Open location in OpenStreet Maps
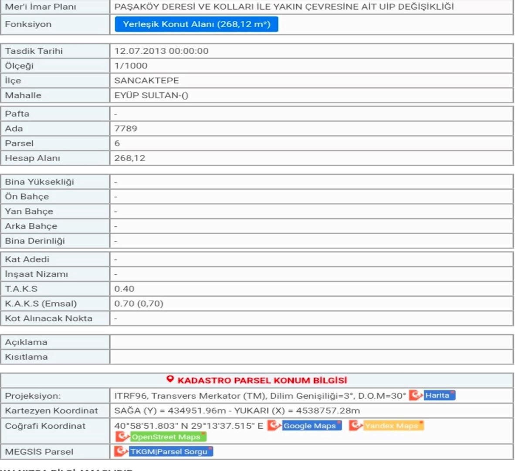The image size is (515, 471). (167, 437)
